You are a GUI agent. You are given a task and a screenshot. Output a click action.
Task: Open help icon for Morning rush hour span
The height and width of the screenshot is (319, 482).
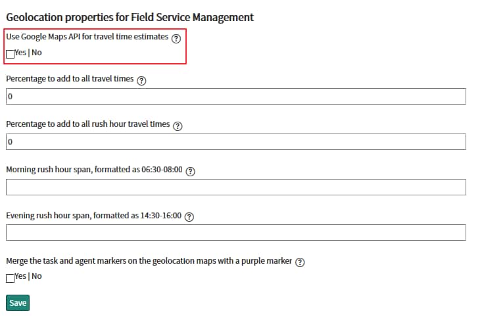[x=191, y=171]
